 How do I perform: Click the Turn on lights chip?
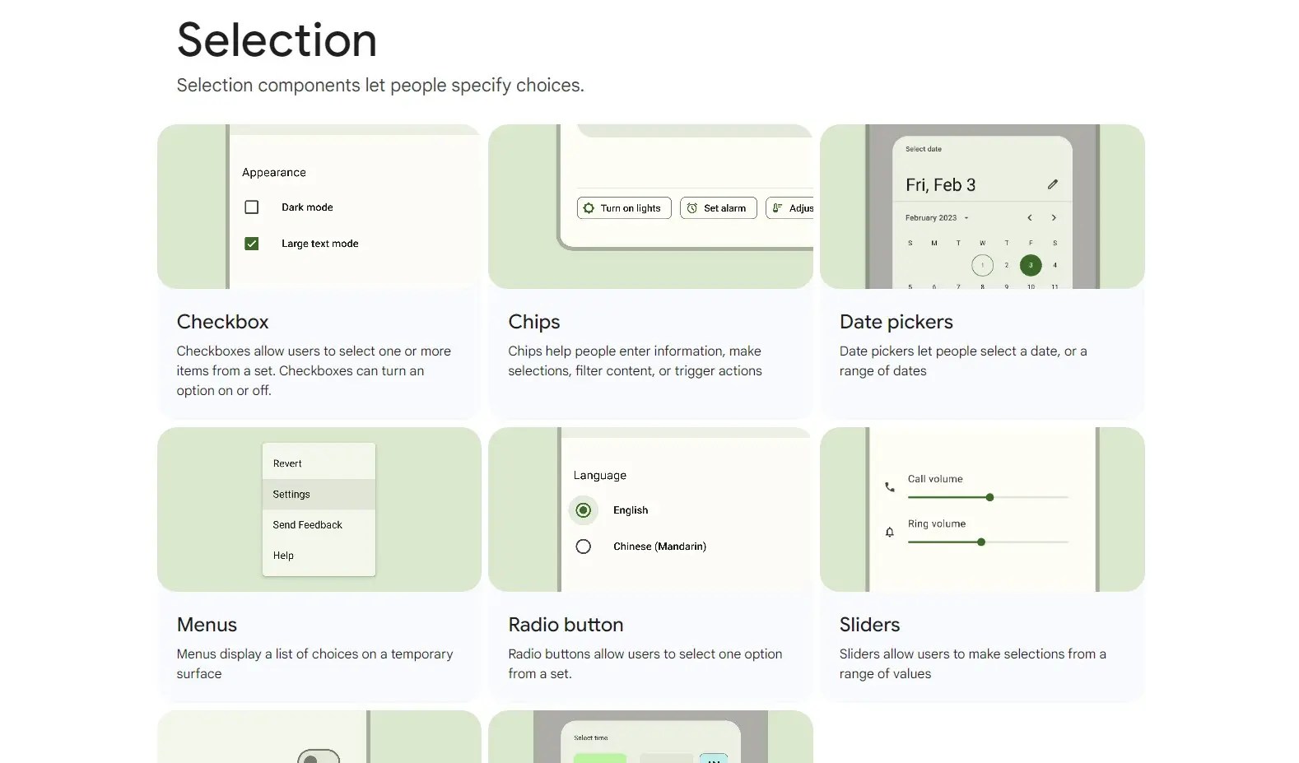click(624, 208)
